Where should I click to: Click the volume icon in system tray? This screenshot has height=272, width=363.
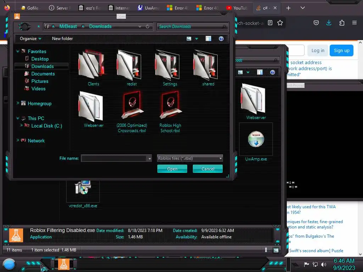(323, 264)
